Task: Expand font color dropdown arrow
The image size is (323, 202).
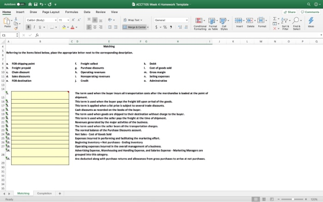Action: pos(77,27)
